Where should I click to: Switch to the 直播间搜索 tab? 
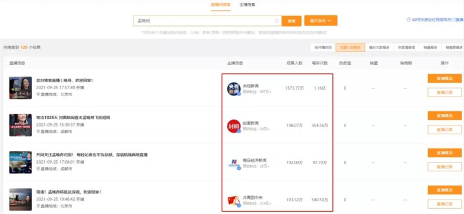tap(220, 5)
